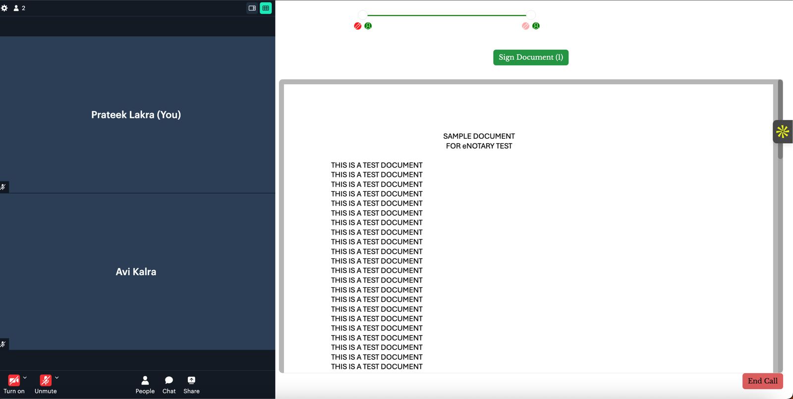Viewport: 793px width, 399px height.
Task: Expand microphone options chevron beside Unmute
Action: (57, 378)
